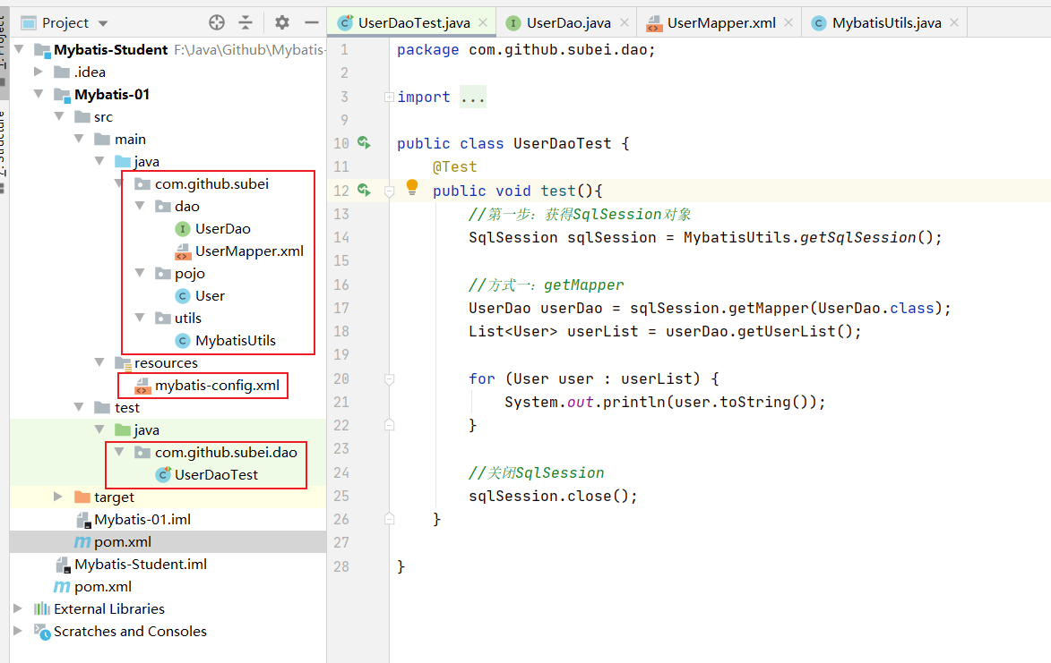The image size is (1051, 663).
Task: Run UserDaoTest class via gutter icon
Action: pyautogui.click(x=364, y=143)
